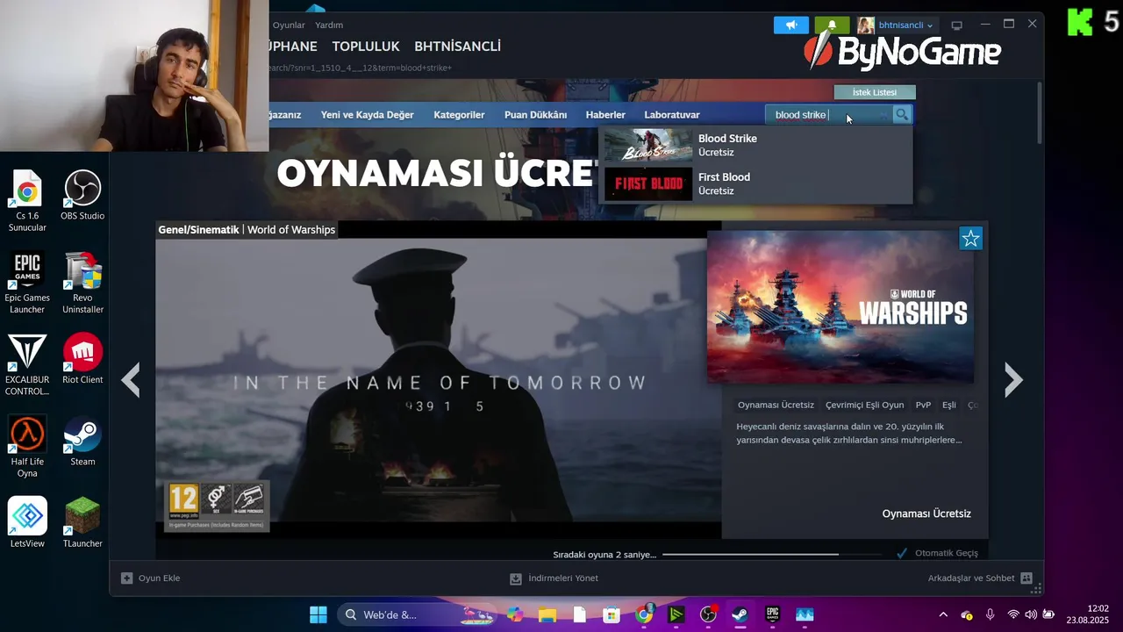Screen dimensions: 1123x632
Task: Open the volume speaker tray icon
Action: [x=1031, y=614]
